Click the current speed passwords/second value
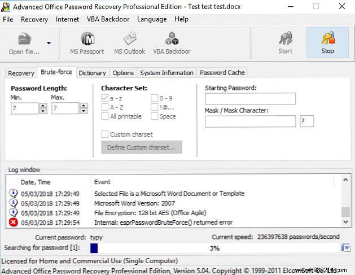The width and height of the screenshot is (355, 275). tap(299, 237)
